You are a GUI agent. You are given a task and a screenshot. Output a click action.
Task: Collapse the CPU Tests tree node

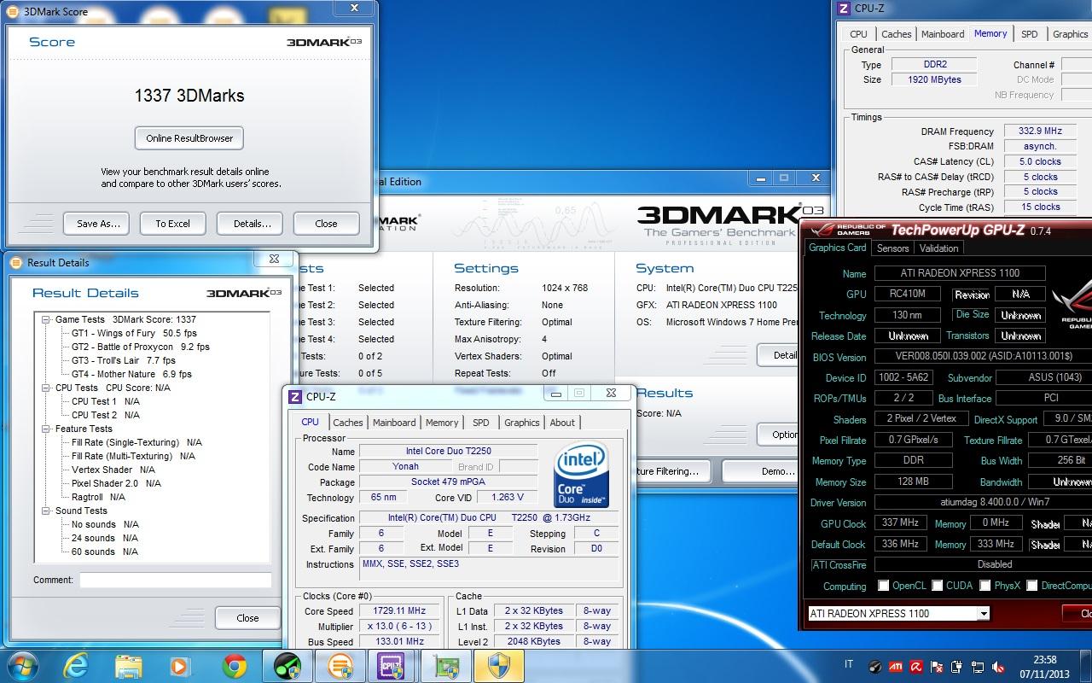pyautogui.click(x=46, y=388)
